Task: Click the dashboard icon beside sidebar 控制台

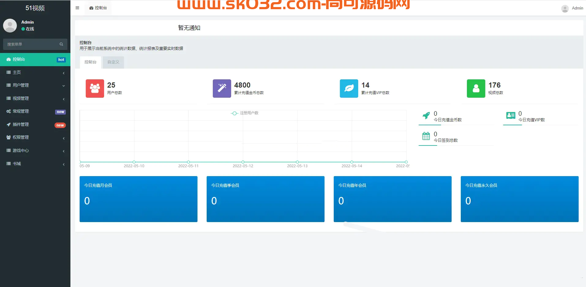Action: (9, 59)
